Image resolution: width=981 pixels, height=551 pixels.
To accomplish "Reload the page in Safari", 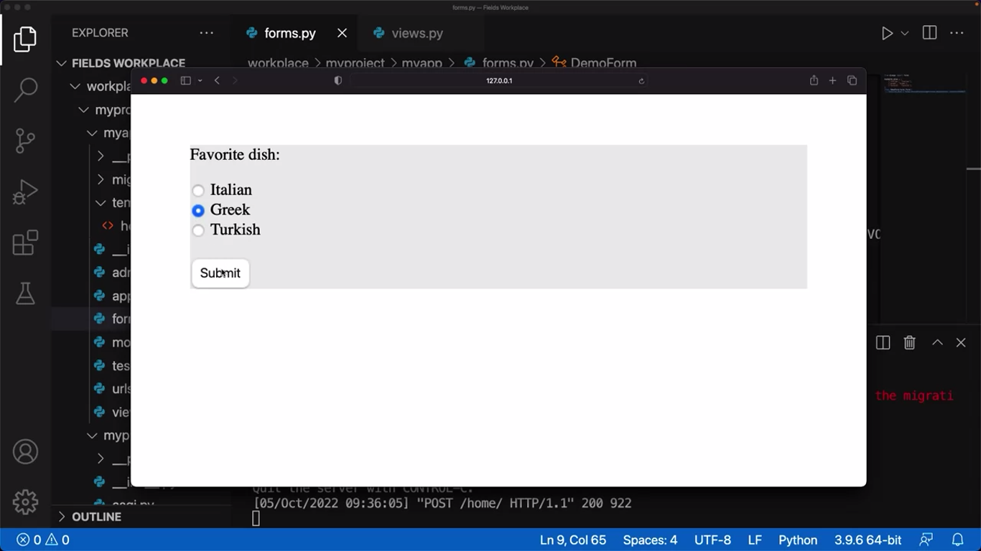I will [x=641, y=81].
